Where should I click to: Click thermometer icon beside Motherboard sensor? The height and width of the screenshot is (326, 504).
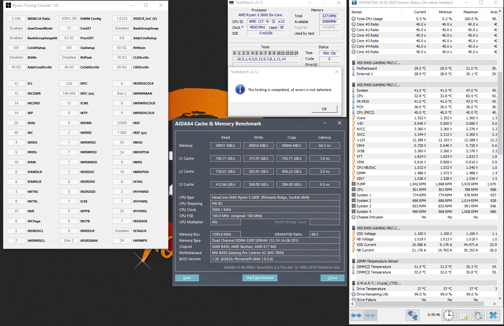[354, 68]
